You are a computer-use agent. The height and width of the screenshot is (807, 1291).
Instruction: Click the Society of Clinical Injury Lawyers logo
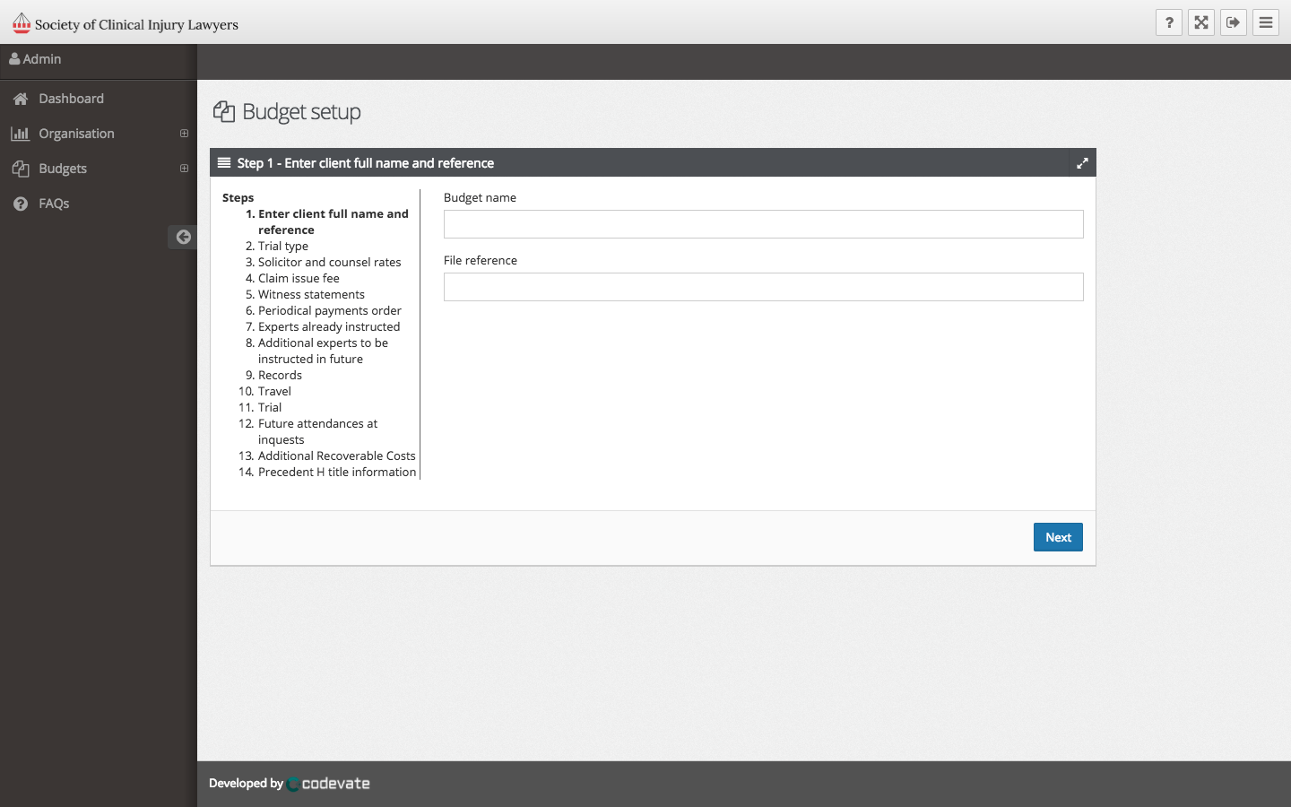[x=126, y=23]
